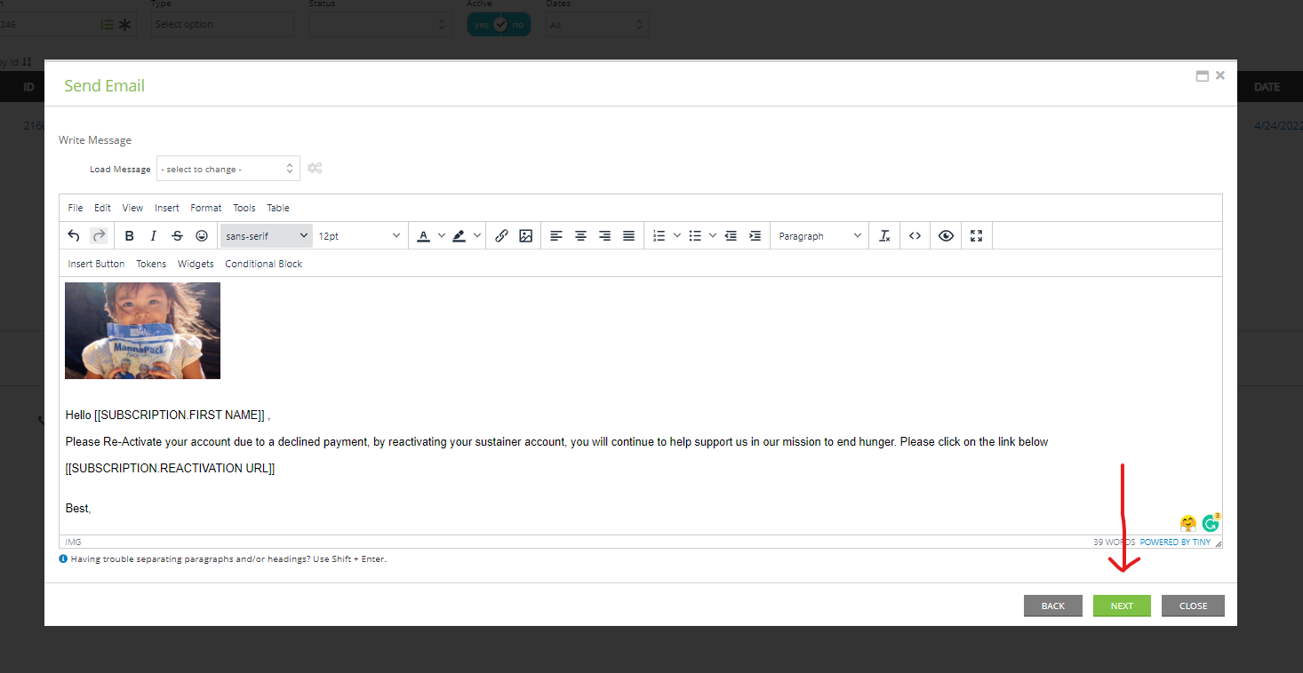The height and width of the screenshot is (673, 1303).
Task: Click the hugging emoji icon in editor corner
Action: point(1187,523)
